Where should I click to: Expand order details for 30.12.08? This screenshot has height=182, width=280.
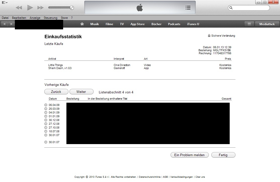point(46,120)
